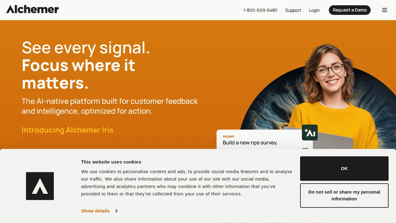Click the Alchemer logo in cookie banner
Viewport: 396px width, 223px height.
point(40,186)
